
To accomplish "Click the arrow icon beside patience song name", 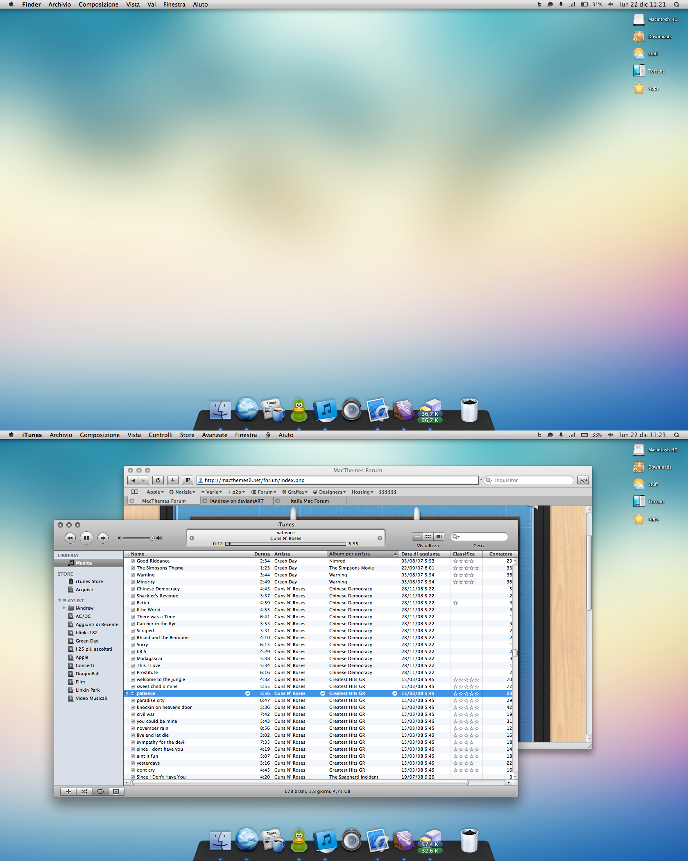I will tap(248, 693).
